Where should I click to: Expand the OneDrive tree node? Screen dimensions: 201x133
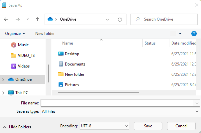tap(3, 79)
